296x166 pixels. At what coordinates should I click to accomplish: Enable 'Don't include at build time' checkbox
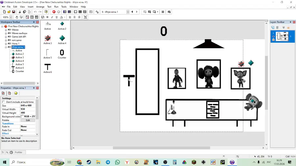point(3,102)
